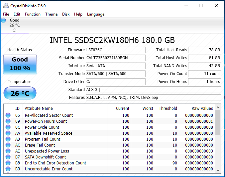Viewport: 225px width, 177px height.
Task: Click the 26 °C temperature button
Action: click(20, 93)
